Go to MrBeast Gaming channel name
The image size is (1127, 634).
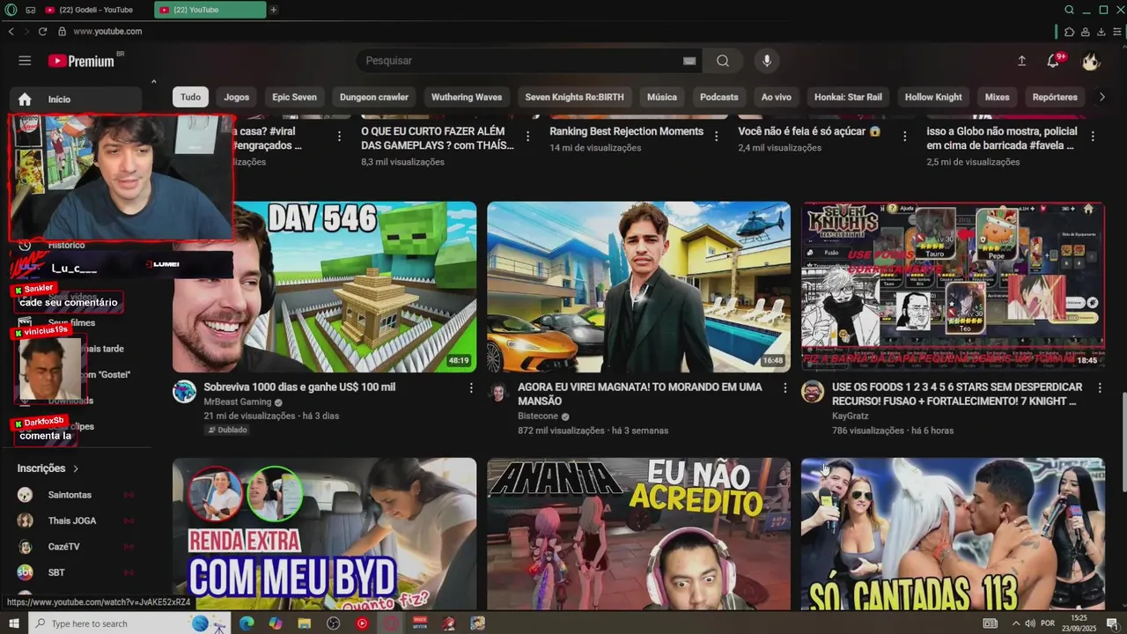click(238, 402)
